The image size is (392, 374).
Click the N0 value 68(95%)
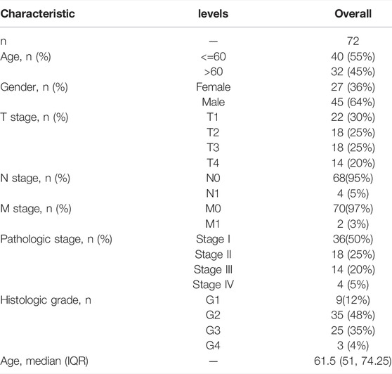point(353,179)
